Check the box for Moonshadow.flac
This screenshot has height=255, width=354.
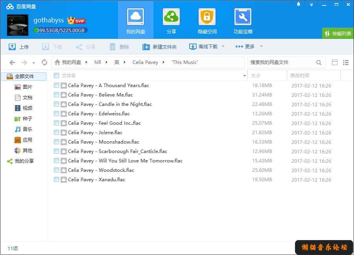coord(56,142)
